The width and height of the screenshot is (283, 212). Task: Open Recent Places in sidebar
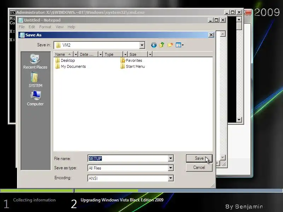coord(35,61)
